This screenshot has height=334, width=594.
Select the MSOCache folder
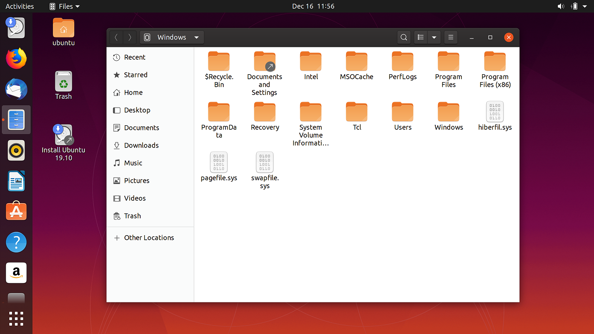[x=356, y=66]
